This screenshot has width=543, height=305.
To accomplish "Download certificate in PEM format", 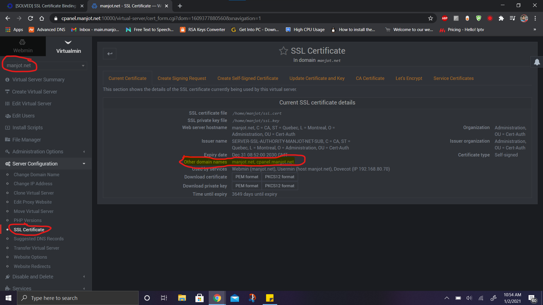I will click(x=247, y=177).
